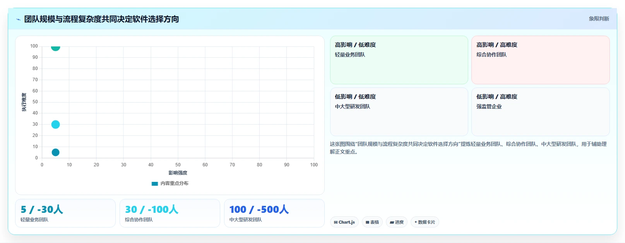
Task: Click the 表格 tag chip
Action: click(x=372, y=222)
